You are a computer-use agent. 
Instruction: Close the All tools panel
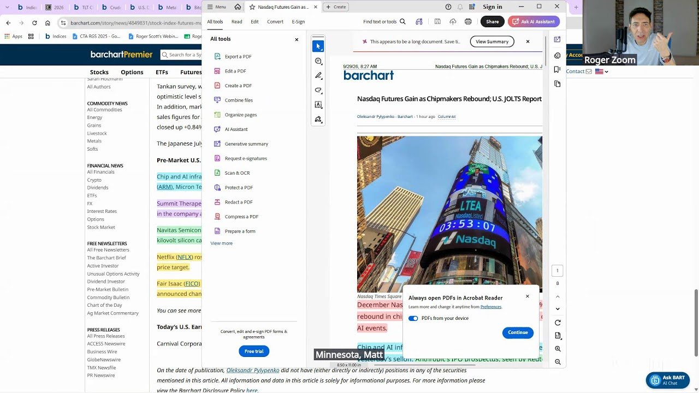pos(297,39)
